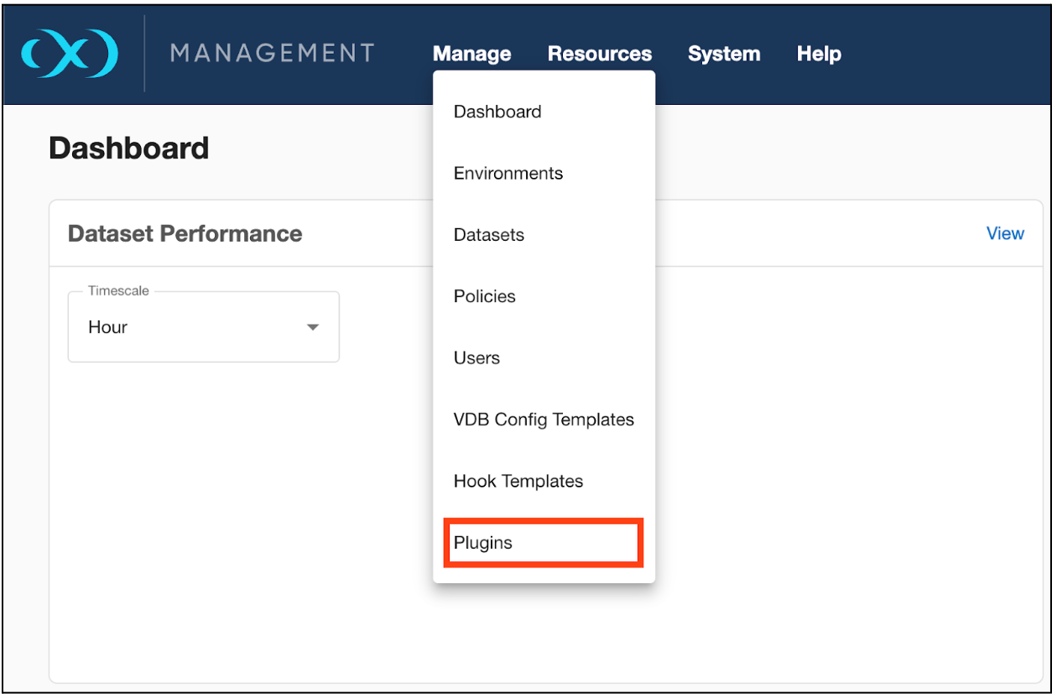Screen dimensions: 1057x698
Task: Select Users from the Manage menu
Action: coord(476,357)
